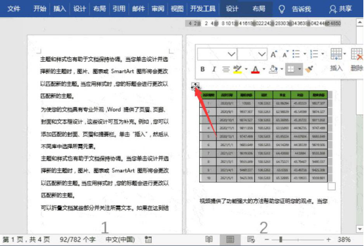The height and width of the screenshot is (246, 364).
Task: Apply bullet list formatting
Action: click(296, 54)
